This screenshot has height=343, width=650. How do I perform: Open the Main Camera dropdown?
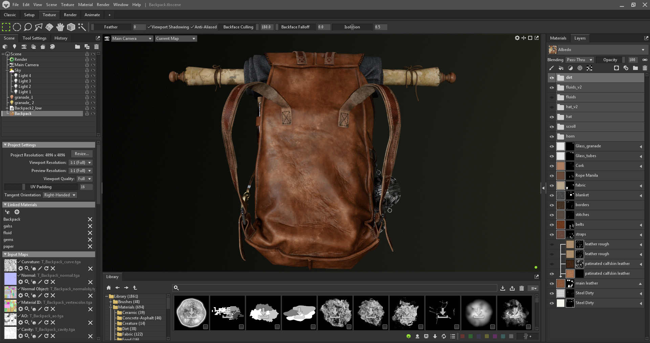pyautogui.click(x=132, y=39)
